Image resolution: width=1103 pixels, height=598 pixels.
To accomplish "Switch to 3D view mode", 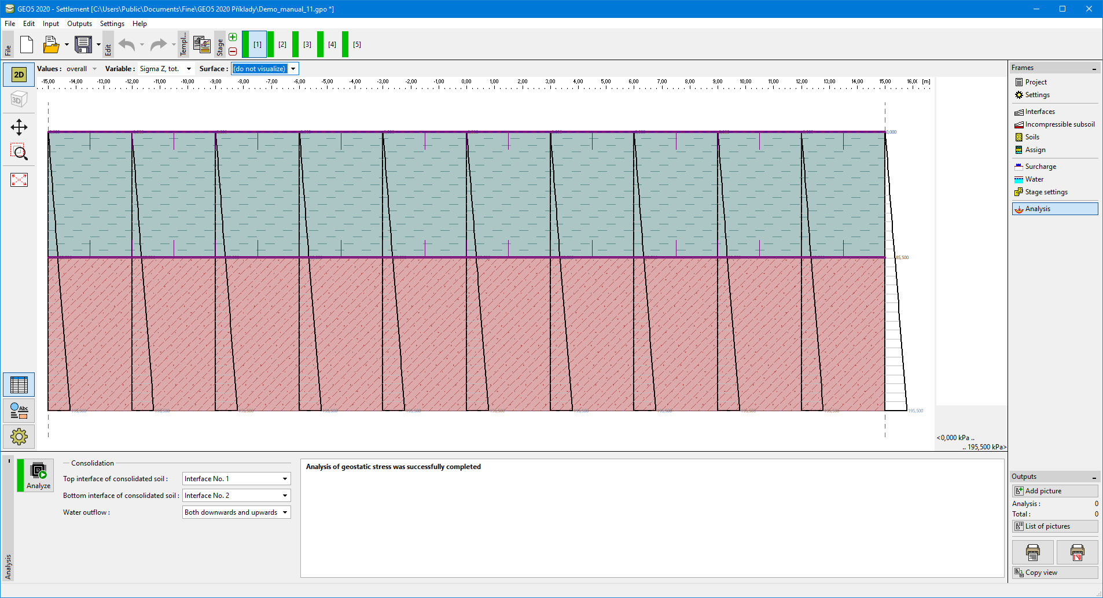I will pyautogui.click(x=19, y=99).
